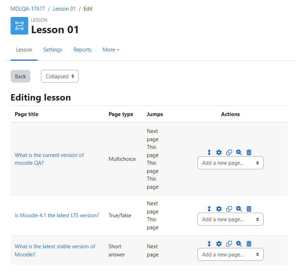Screen dimensions: 307x273
Task: Click the 'Multichoice' page type cell
Action: [x=122, y=159]
